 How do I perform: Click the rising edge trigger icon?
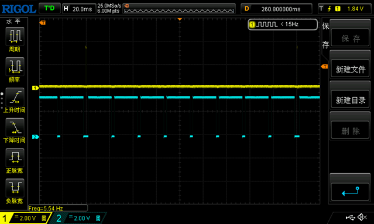(x=330, y=9)
